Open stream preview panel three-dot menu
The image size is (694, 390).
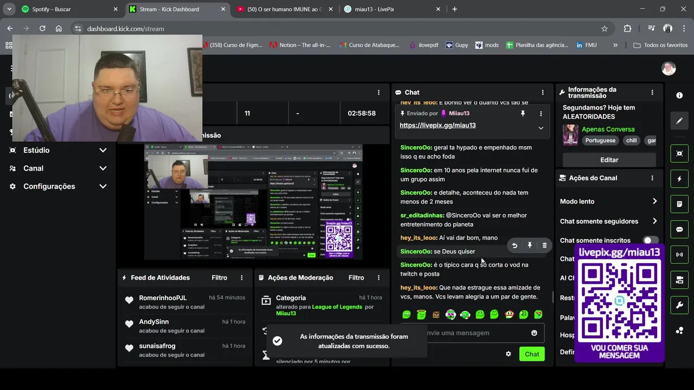click(378, 93)
